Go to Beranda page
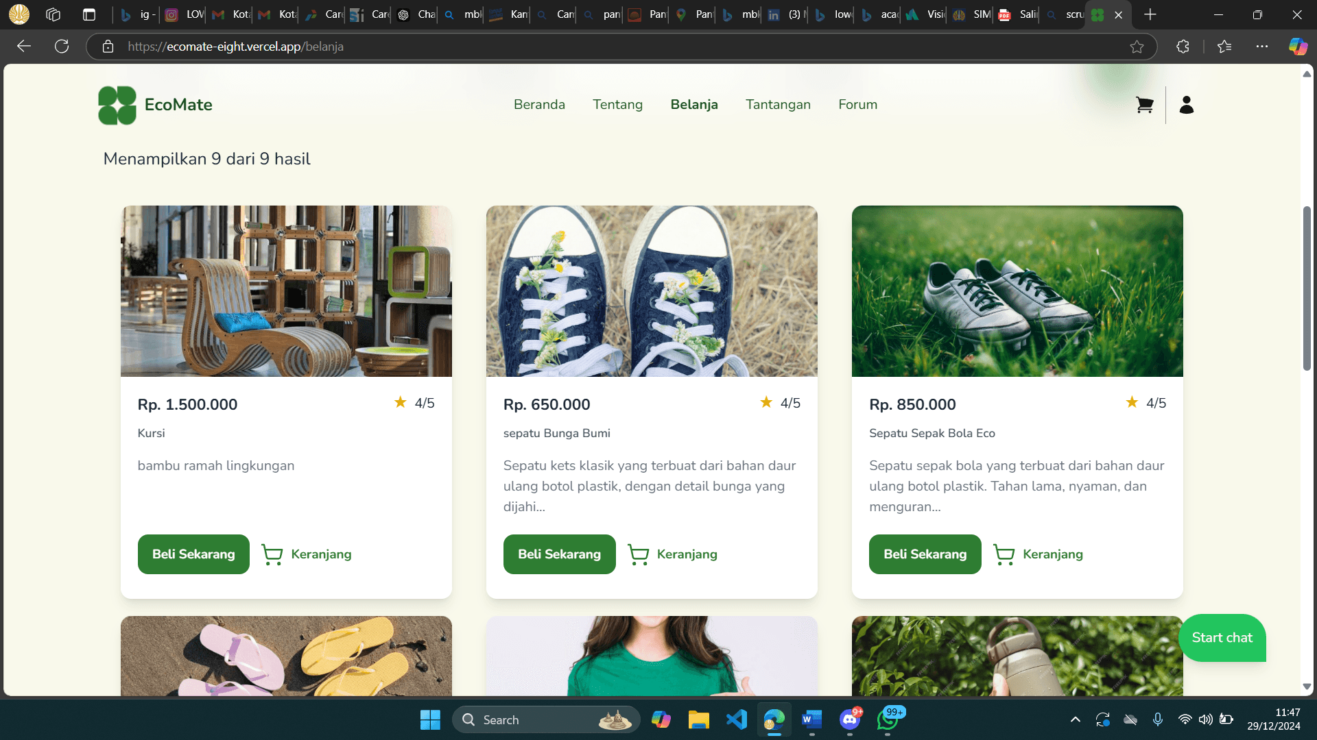1317x740 pixels. 539,105
